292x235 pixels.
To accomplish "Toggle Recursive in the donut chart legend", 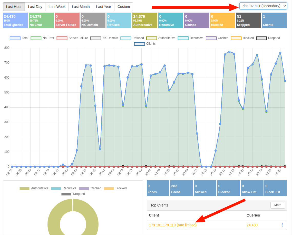I will (64, 188).
